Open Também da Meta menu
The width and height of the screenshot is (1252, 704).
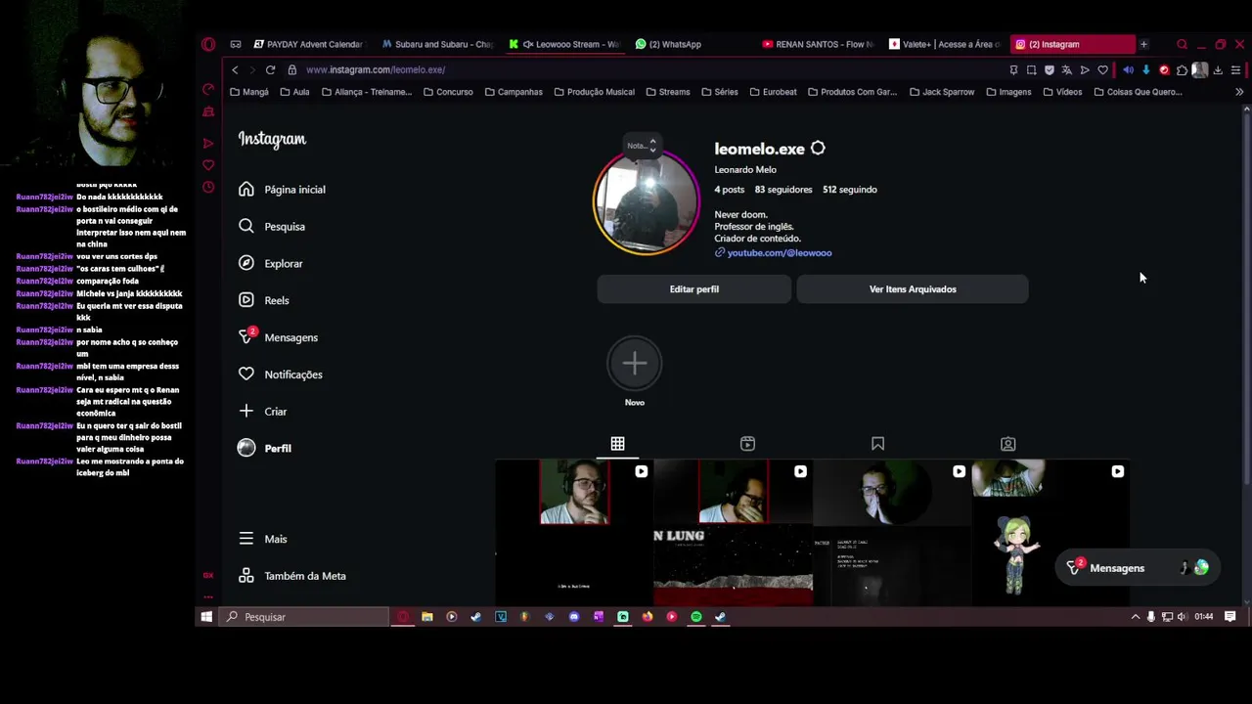[291, 576]
